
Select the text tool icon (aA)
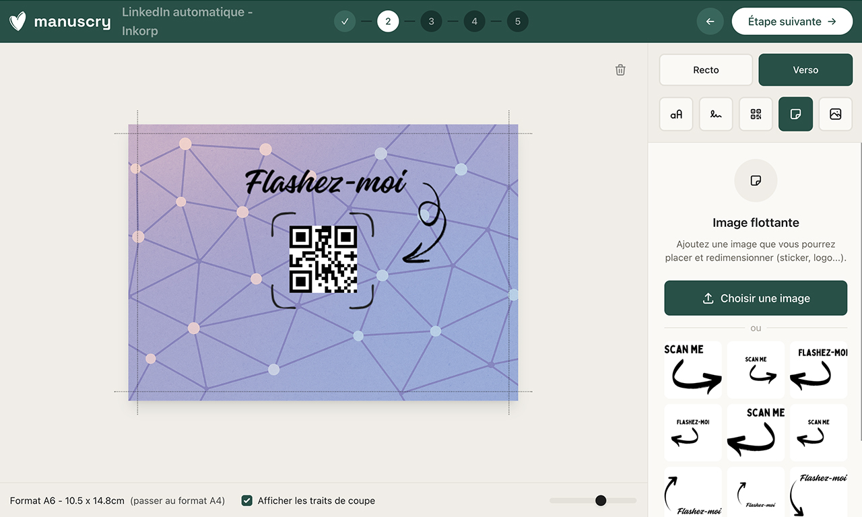pyautogui.click(x=676, y=114)
